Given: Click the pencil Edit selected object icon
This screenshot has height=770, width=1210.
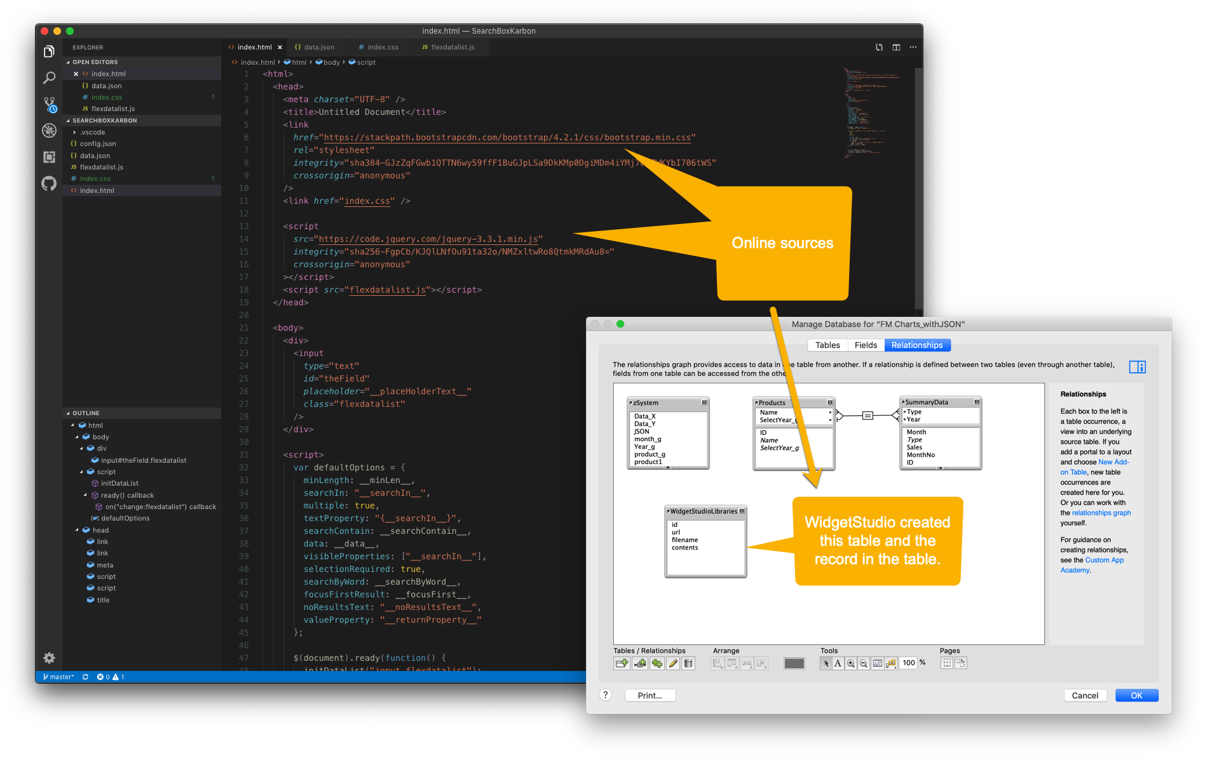Looking at the screenshot, I should 673,663.
